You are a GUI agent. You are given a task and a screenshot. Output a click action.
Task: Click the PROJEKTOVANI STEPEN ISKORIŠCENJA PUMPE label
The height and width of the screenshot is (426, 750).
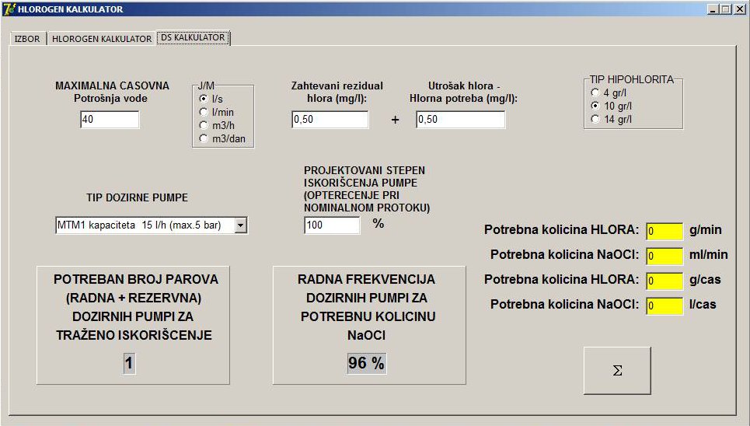pos(367,189)
